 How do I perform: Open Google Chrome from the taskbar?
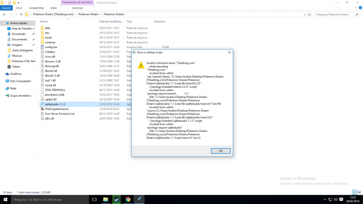click(x=128, y=200)
